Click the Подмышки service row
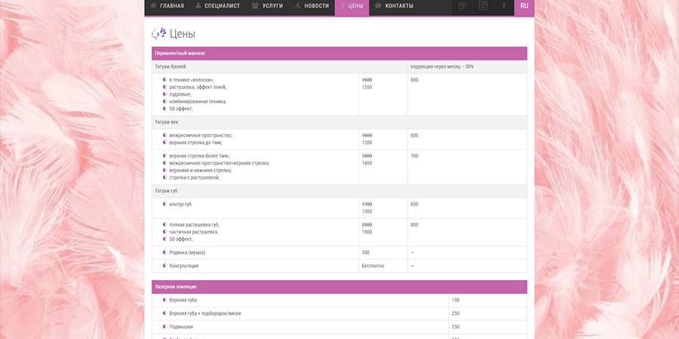The width and height of the screenshot is (679, 339). pos(182,327)
